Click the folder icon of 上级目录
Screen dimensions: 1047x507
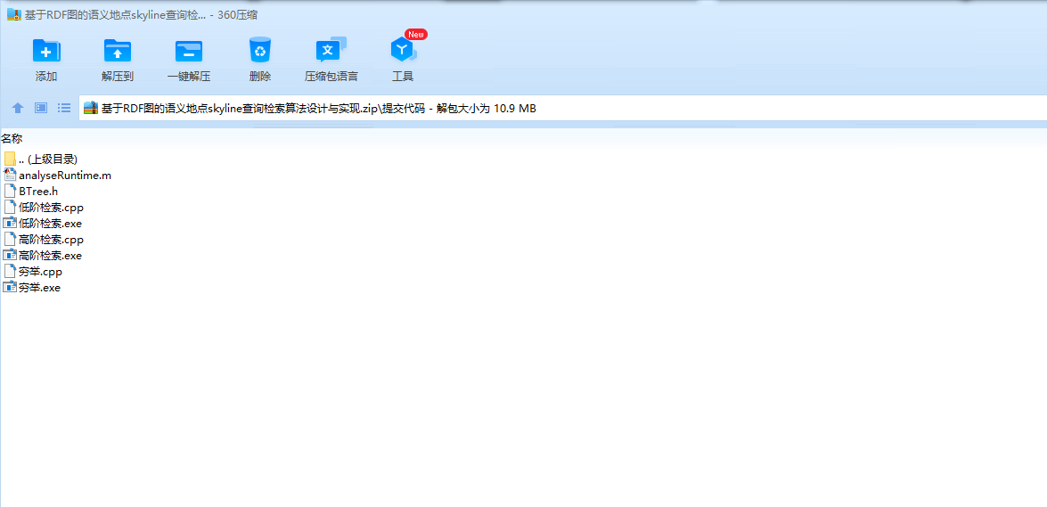9,159
